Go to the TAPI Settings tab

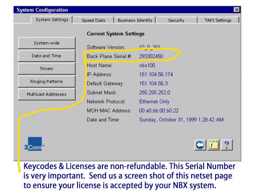[218, 20]
